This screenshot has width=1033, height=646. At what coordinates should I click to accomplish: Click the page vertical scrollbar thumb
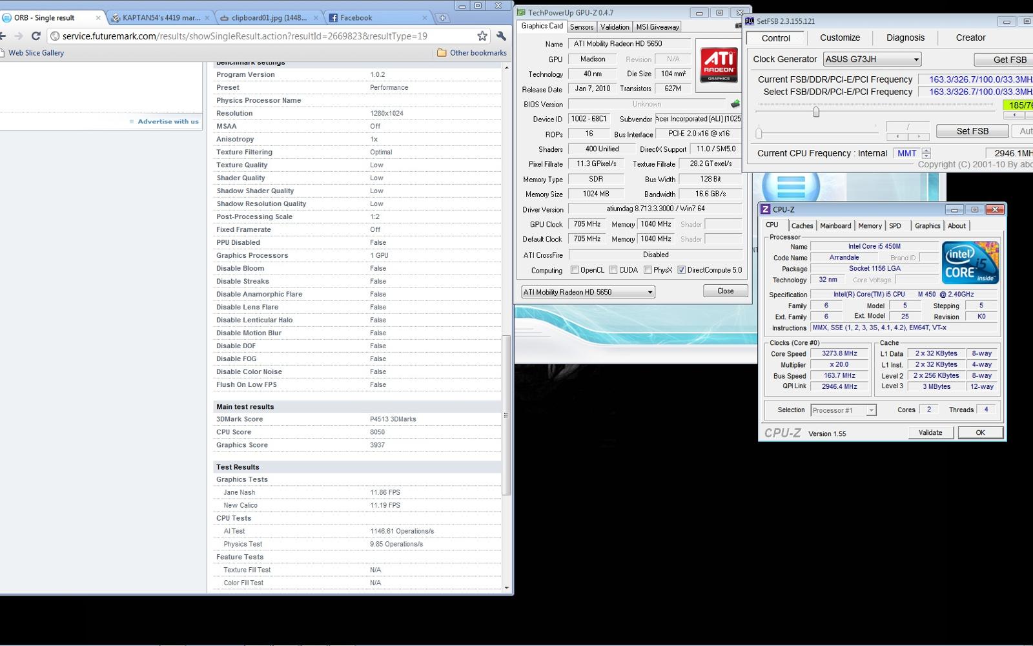(507, 415)
